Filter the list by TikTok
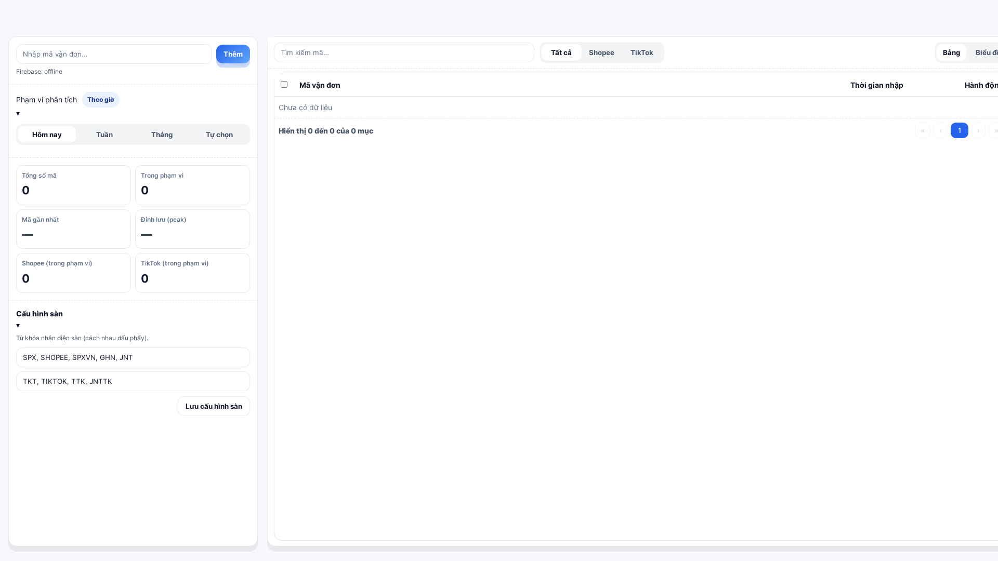 tap(641, 52)
